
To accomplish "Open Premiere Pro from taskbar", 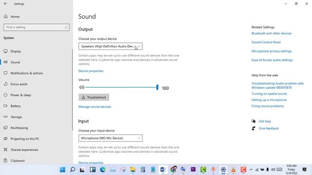I will (193, 170).
